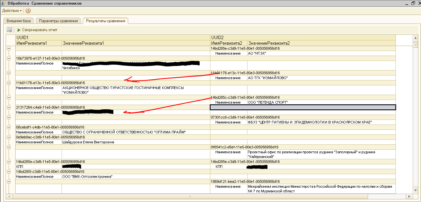Select the 08cebdf1-c4db-11e5-80e1-005056956d16 cell

click(113, 127)
